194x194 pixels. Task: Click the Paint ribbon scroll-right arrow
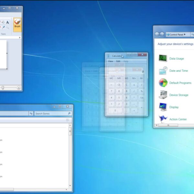pyautogui.click(x=20, y=38)
